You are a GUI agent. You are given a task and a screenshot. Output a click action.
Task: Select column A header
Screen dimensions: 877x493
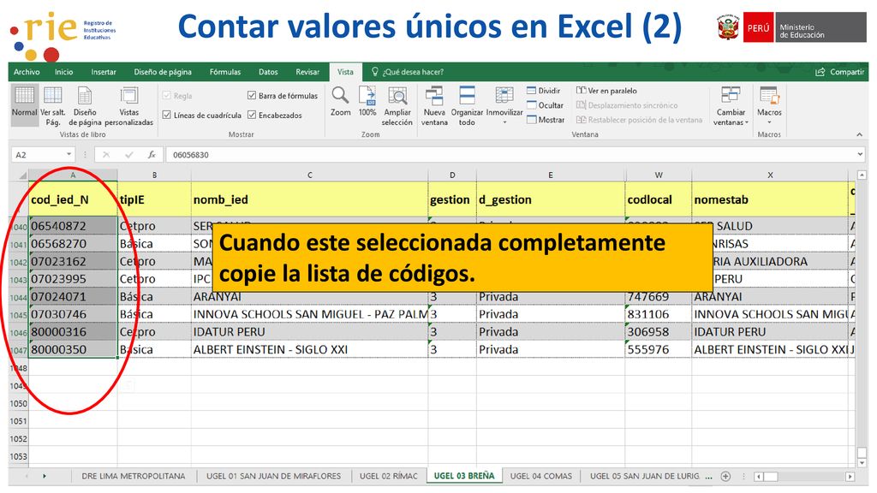tap(73, 175)
